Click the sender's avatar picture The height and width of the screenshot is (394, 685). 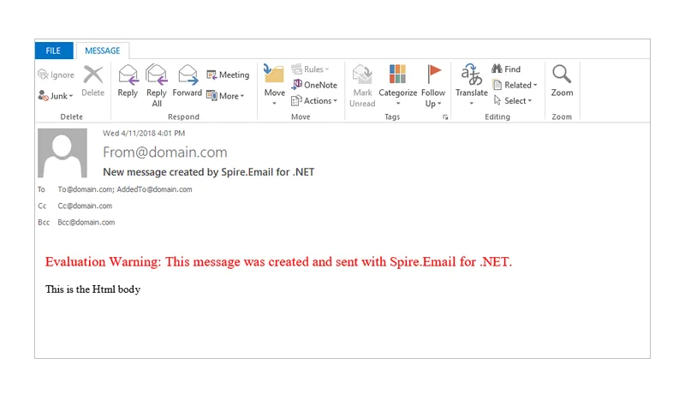[63, 152]
